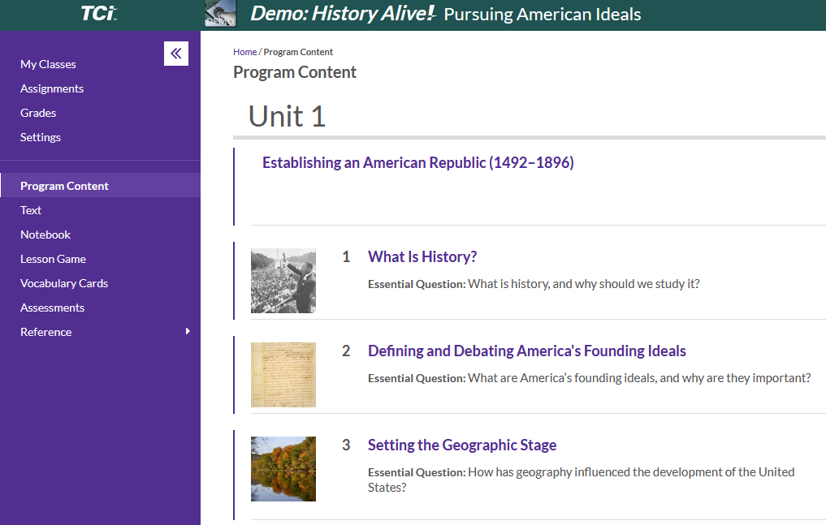The width and height of the screenshot is (826, 525).
Task: Click the Martin Luther King lesson thumbnail
Action: tap(283, 281)
